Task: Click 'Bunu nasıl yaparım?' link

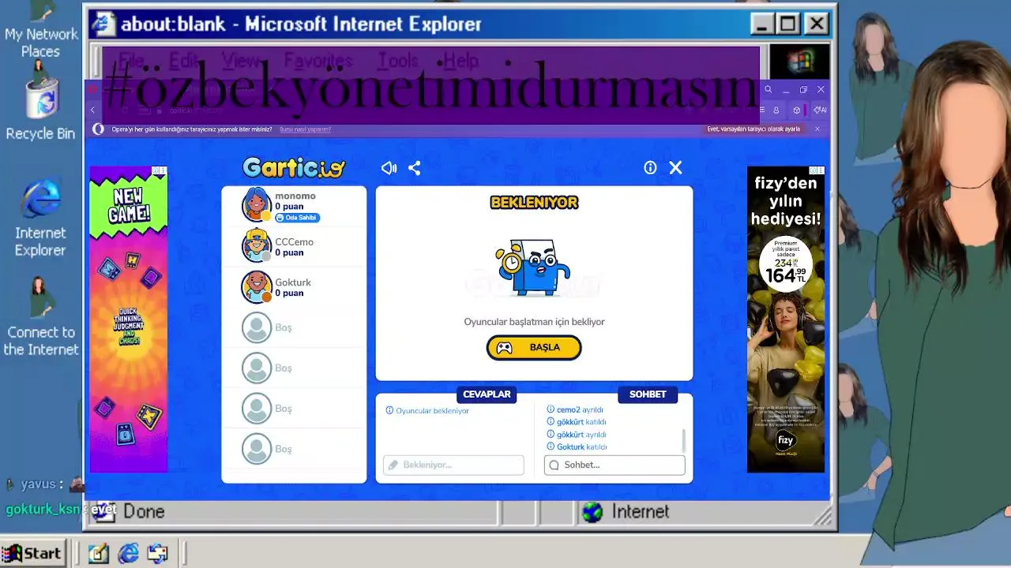Action: (x=305, y=129)
